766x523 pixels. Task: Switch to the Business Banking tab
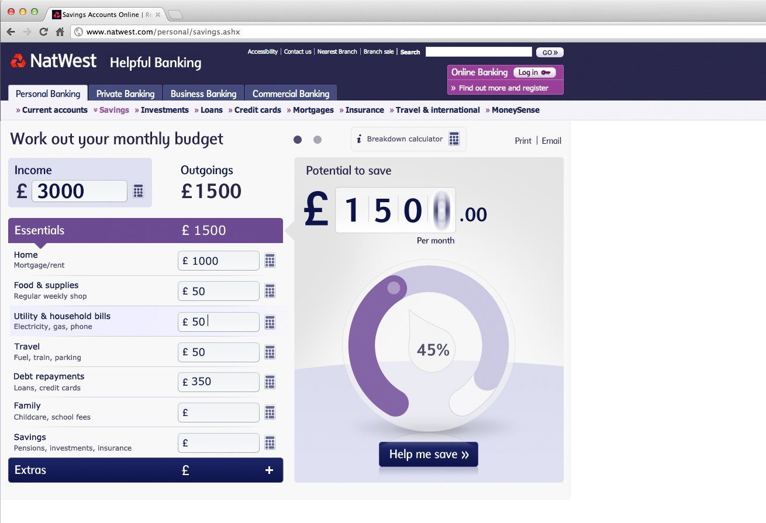pyautogui.click(x=203, y=93)
